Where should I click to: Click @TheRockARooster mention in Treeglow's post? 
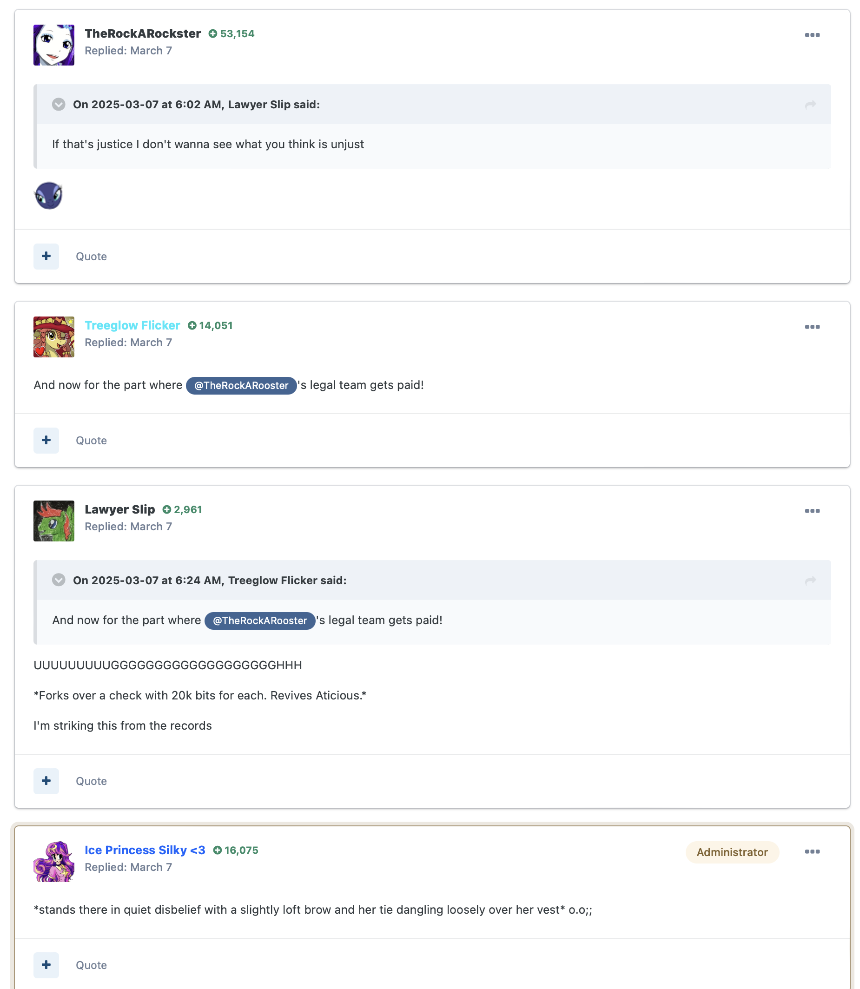point(241,385)
